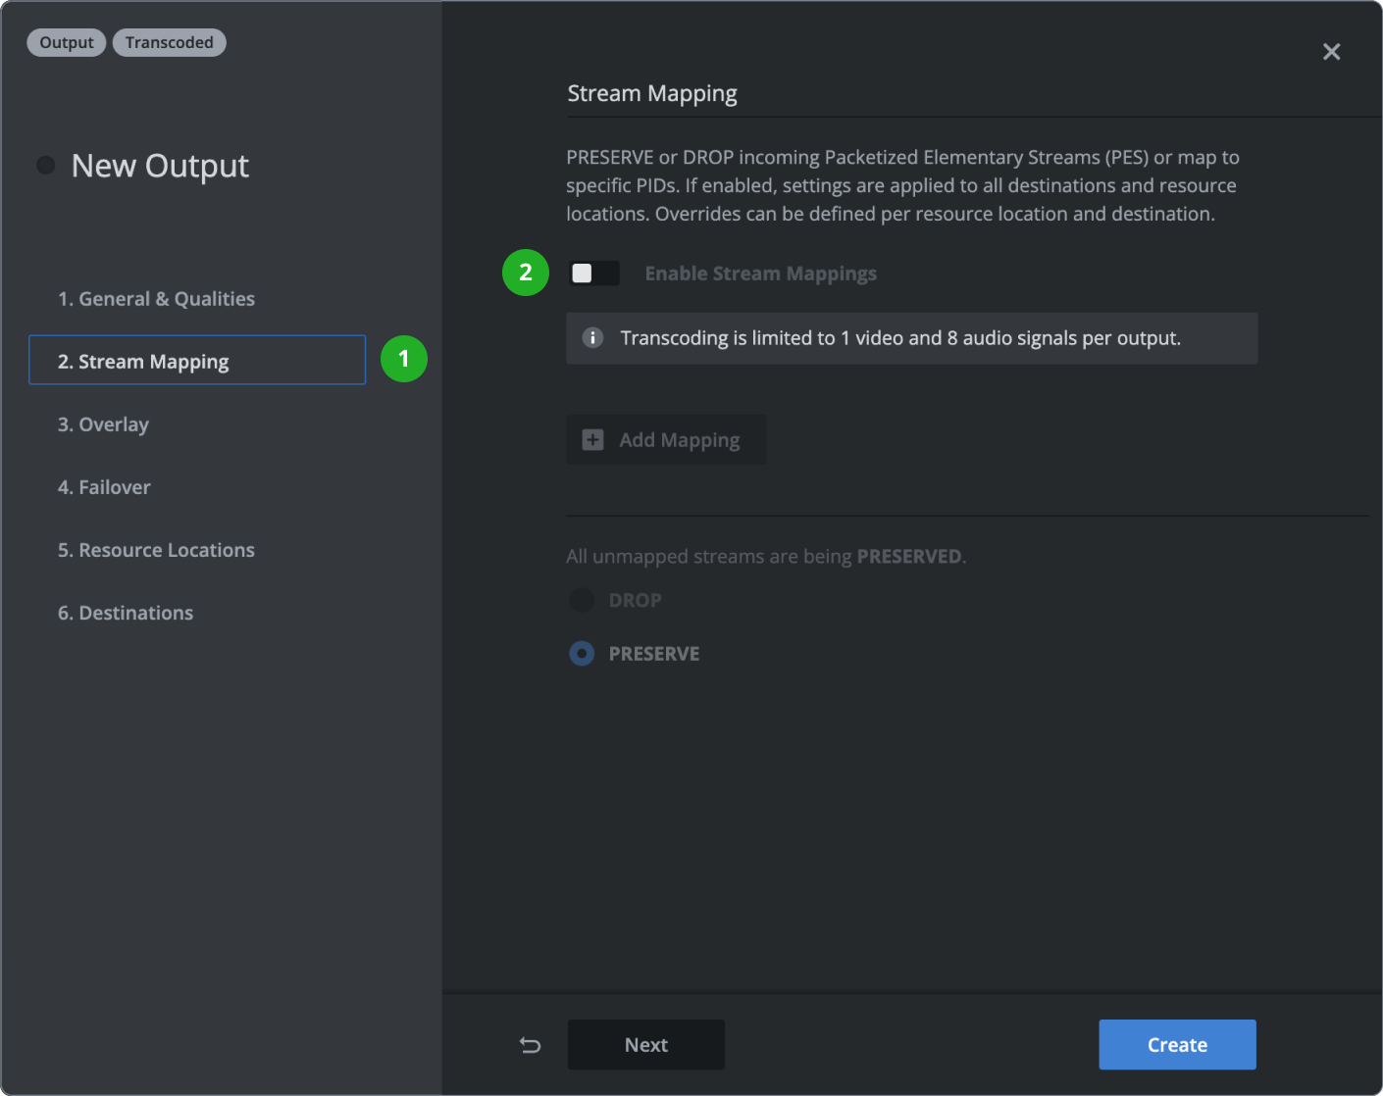Close the Stream Mapping dialog
1383x1096 pixels.
(1331, 51)
